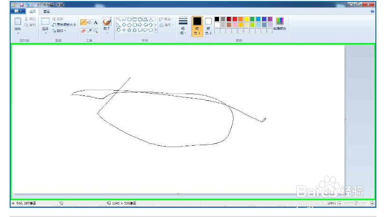The image size is (386, 217).
Task: Open the Select tool dropdown arrow
Action: [45, 33]
